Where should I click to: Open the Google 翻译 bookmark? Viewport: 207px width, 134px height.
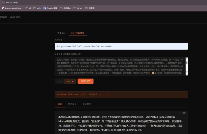click(50, 8)
